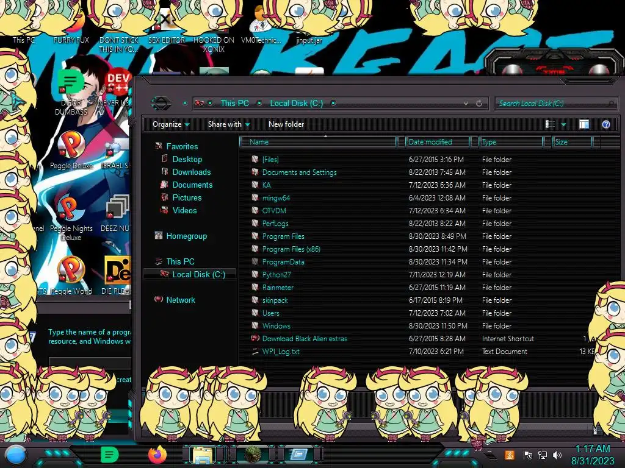Select This PC in the address breadcrumb

[x=234, y=104]
